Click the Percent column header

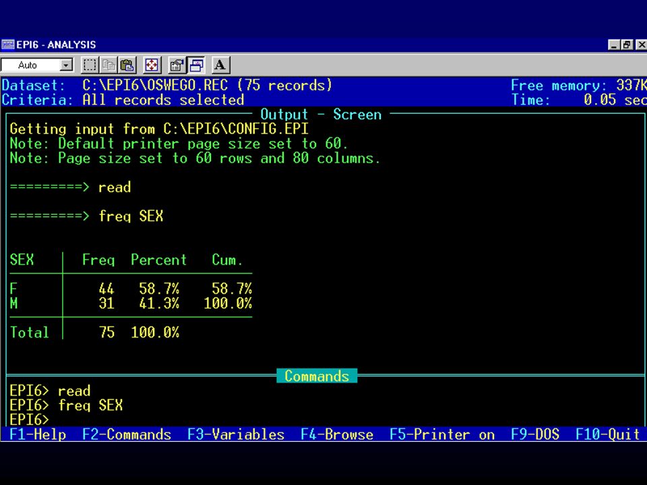158,260
